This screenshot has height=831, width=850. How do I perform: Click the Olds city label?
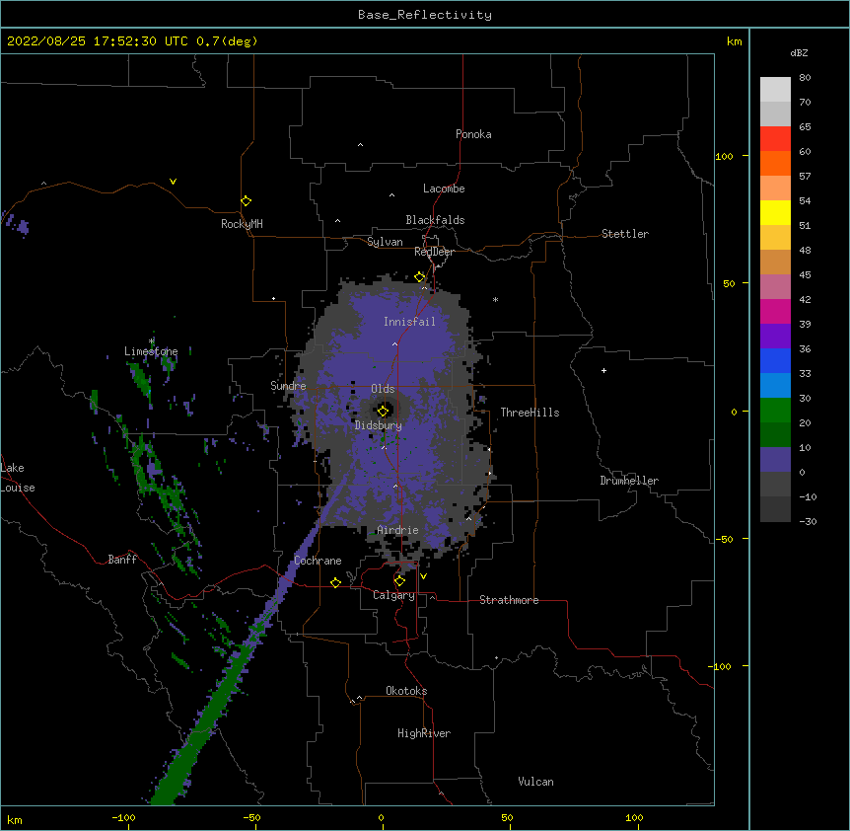pyautogui.click(x=383, y=389)
